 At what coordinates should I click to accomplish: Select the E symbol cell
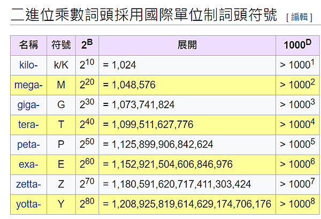pos(61,164)
